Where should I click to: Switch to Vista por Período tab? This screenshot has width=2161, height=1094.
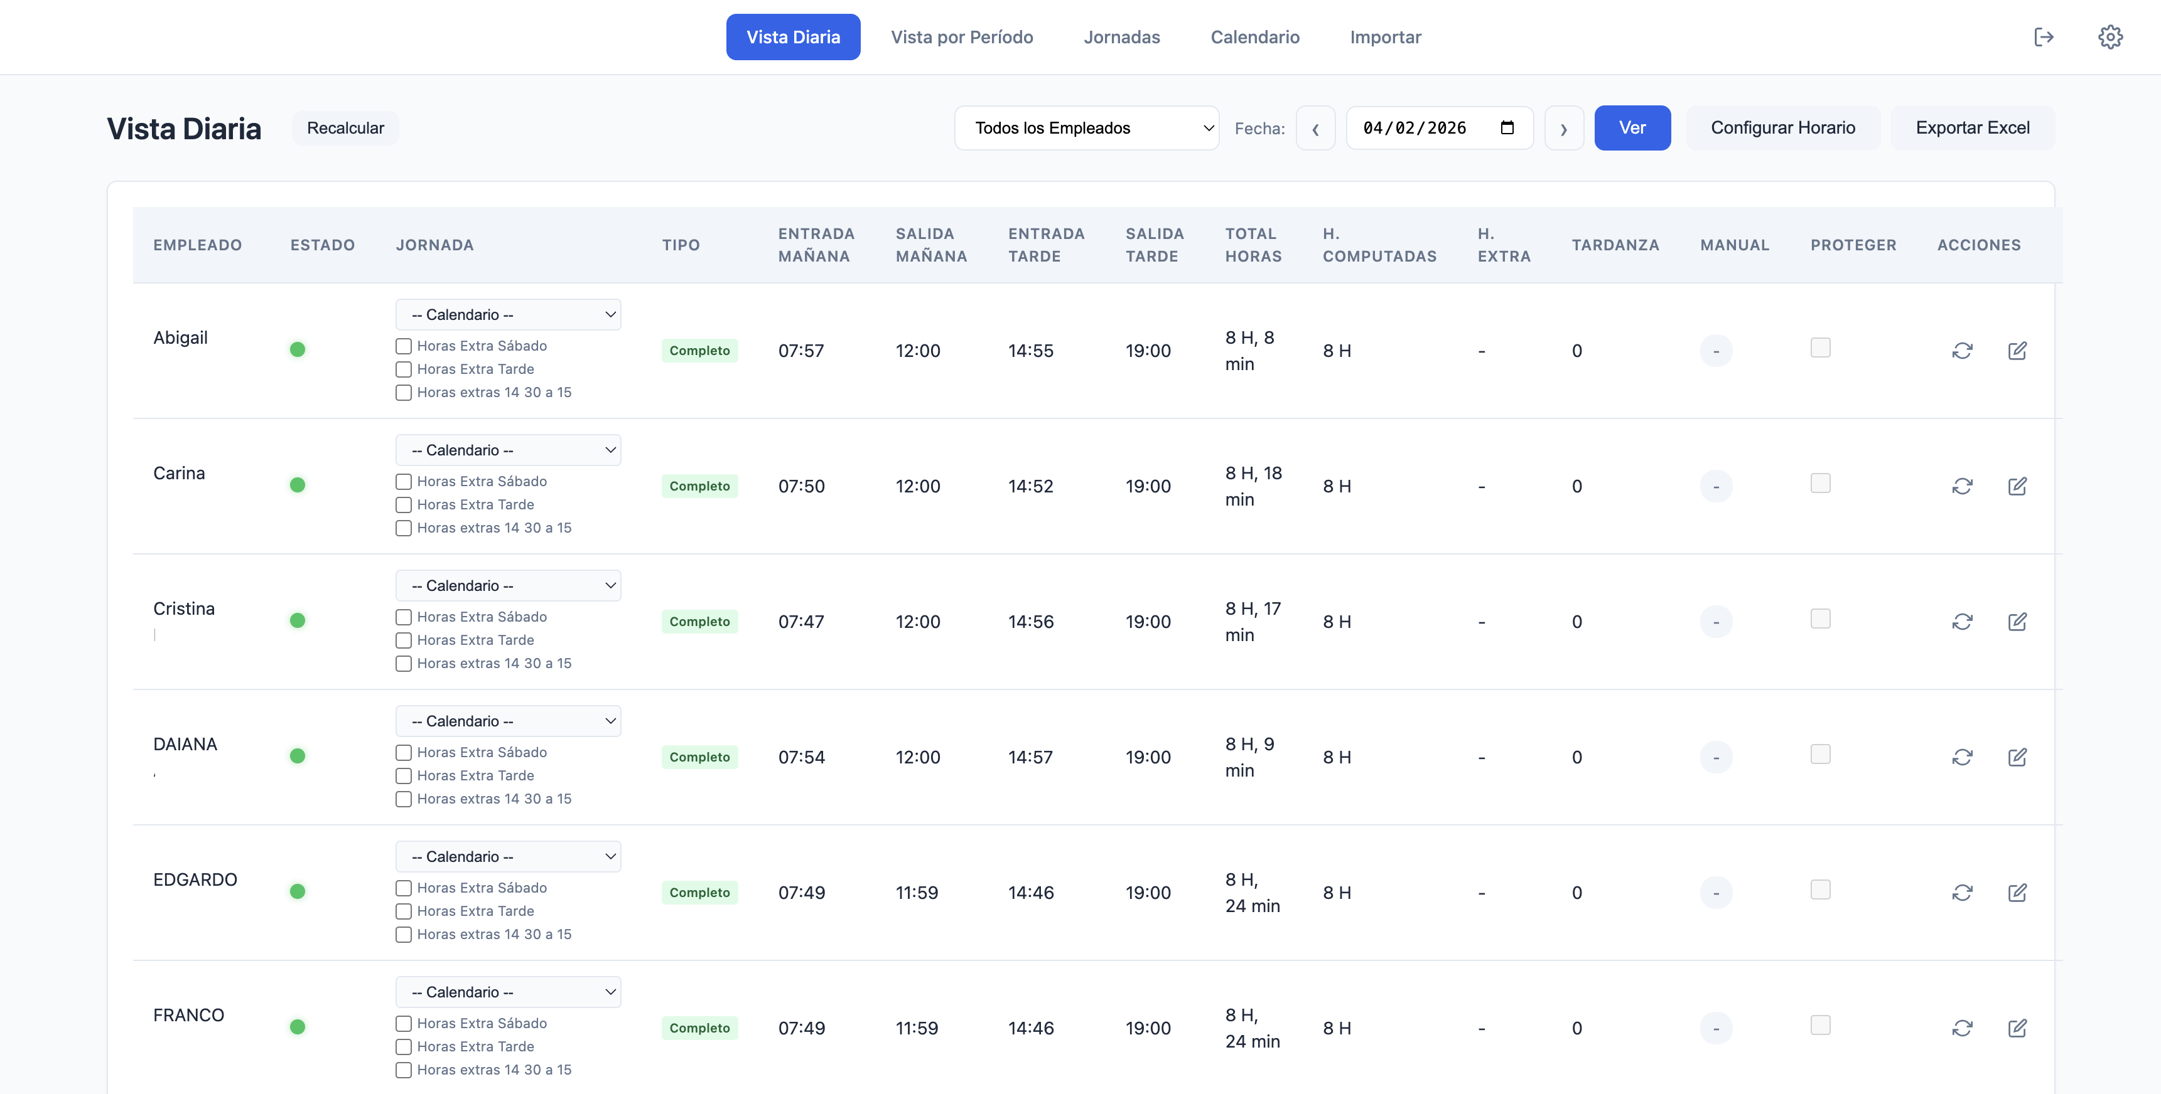coord(961,37)
